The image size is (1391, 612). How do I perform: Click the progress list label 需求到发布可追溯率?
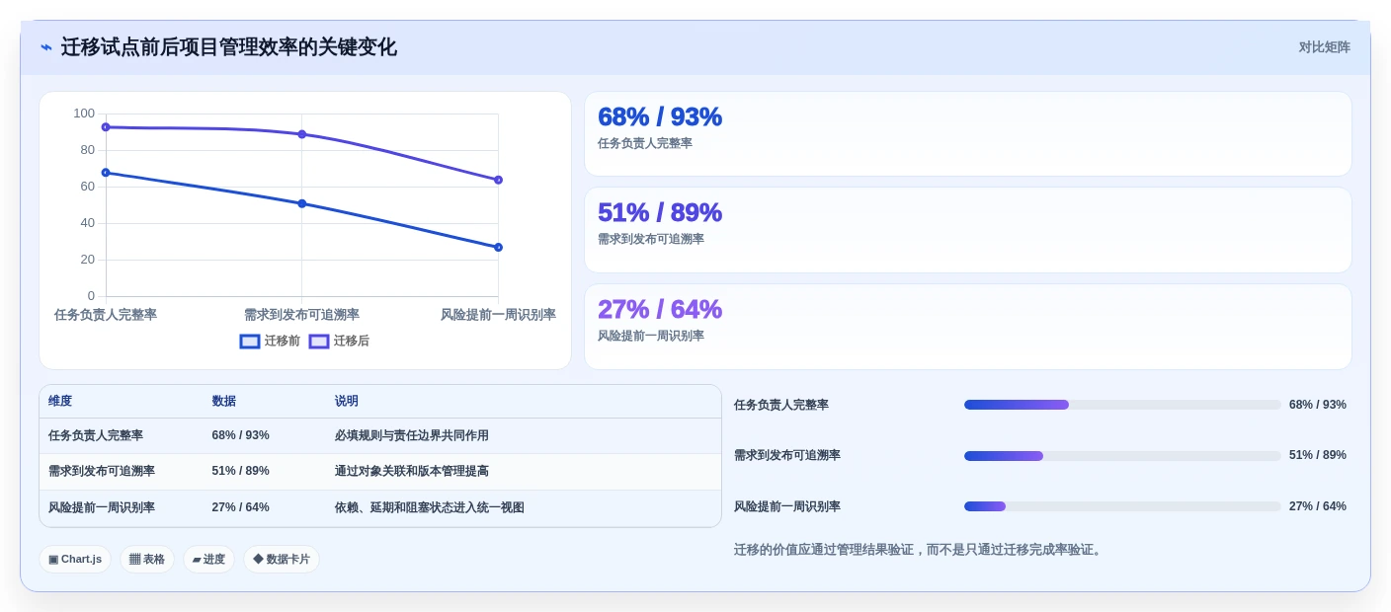(787, 456)
